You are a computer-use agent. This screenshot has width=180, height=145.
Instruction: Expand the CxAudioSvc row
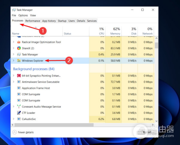click(13, 119)
